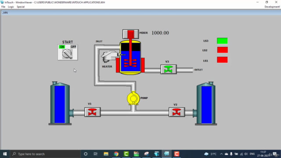Toggle valve V2

(x=177, y=112)
